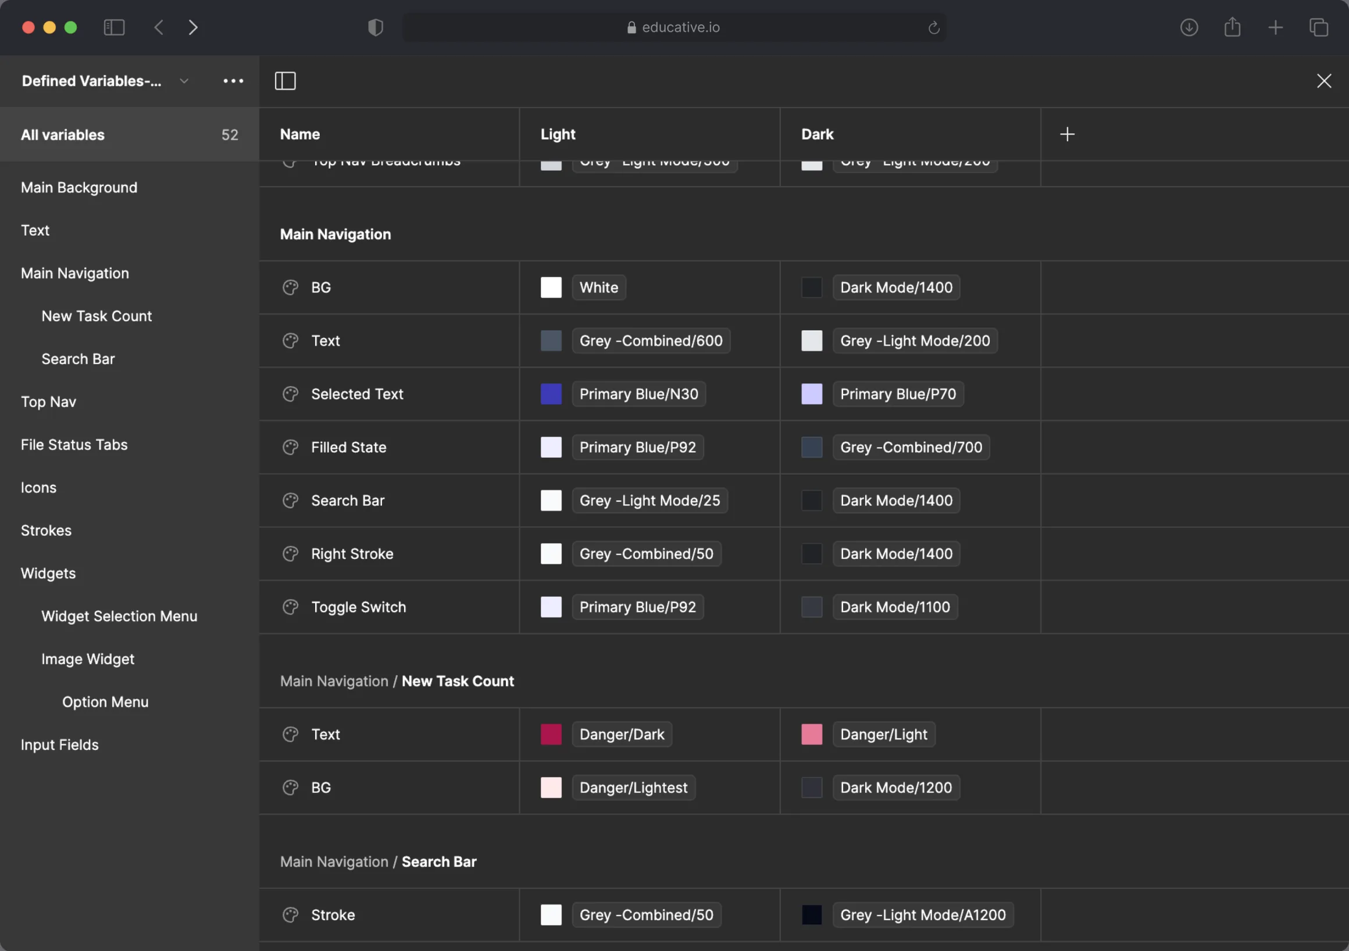Open a new browser tab with plus
This screenshot has height=951, width=1349.
coord(1275,27)
